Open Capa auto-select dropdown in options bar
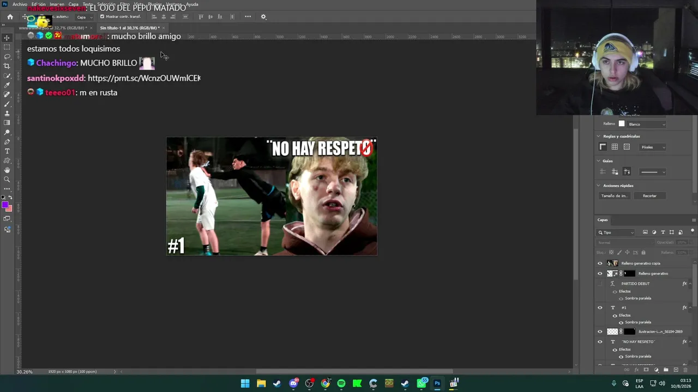Screen dimensions: 698x392 (83, 17)
